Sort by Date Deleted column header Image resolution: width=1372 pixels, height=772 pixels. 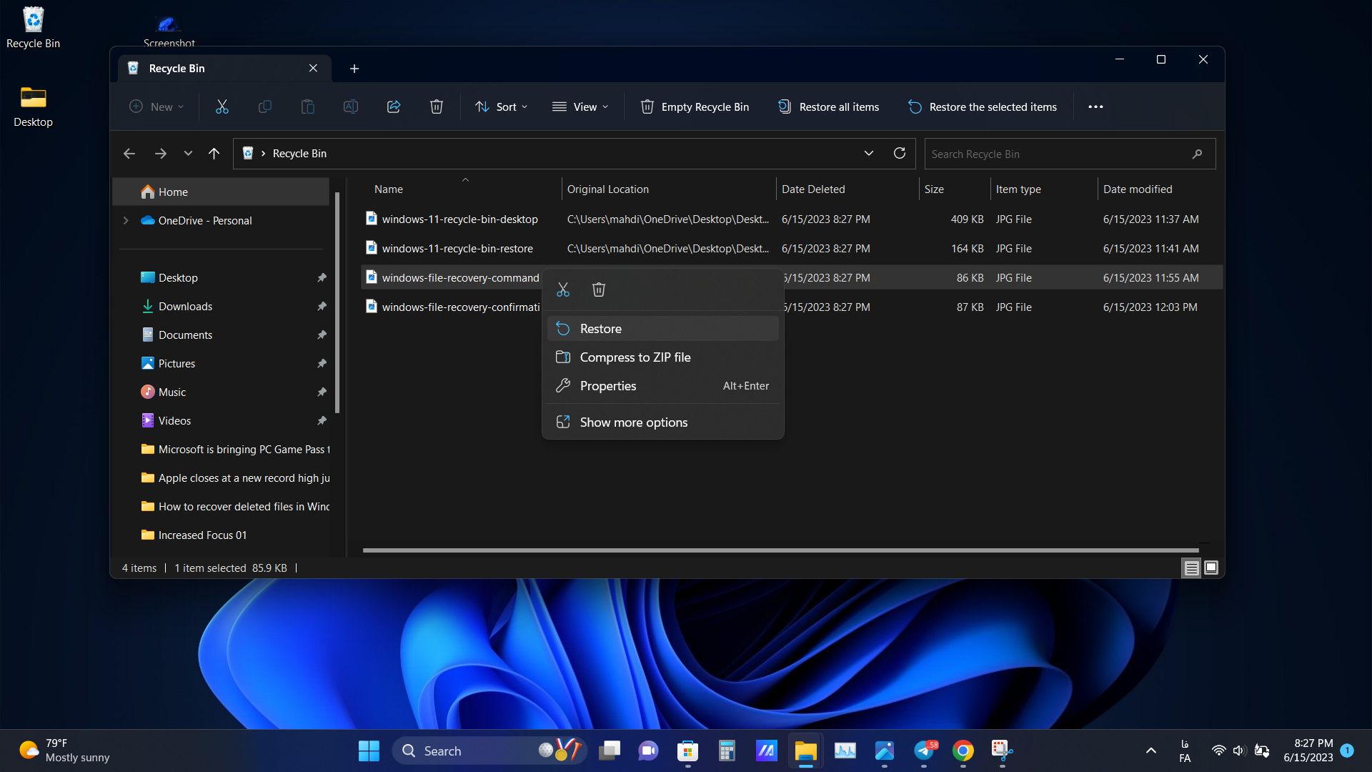click(x=847, y=189)
